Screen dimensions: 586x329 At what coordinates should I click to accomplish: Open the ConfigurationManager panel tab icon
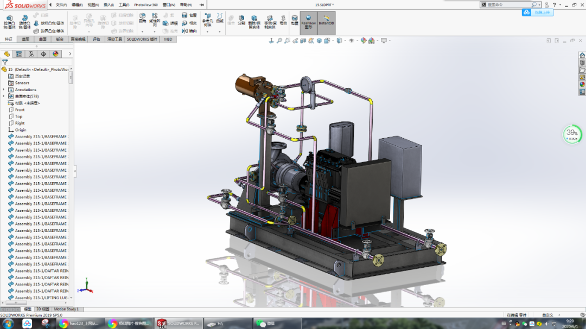point(31,54)
